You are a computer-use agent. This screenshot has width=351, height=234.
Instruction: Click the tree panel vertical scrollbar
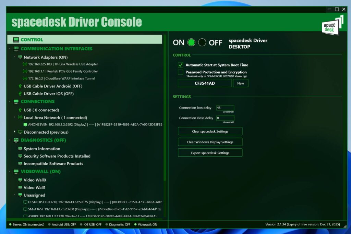point(165,107)
